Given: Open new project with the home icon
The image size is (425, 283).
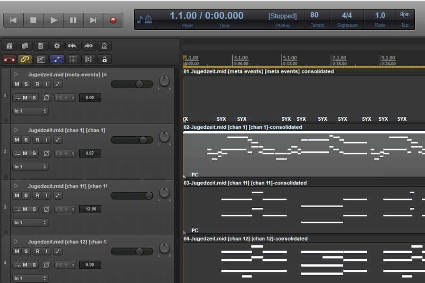Looking at the screenshot, I should tap(9, 46).
